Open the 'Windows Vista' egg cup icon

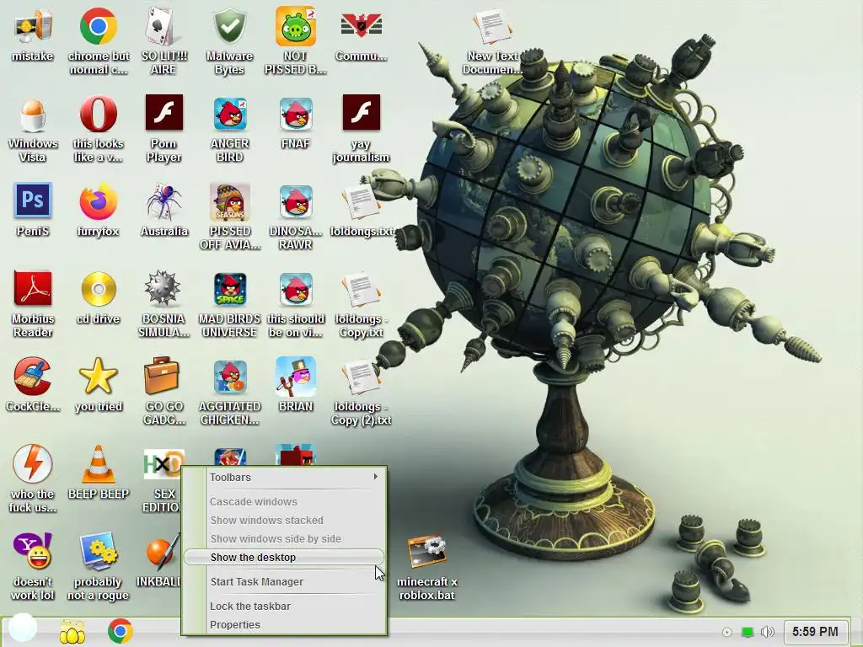(33, 115)
